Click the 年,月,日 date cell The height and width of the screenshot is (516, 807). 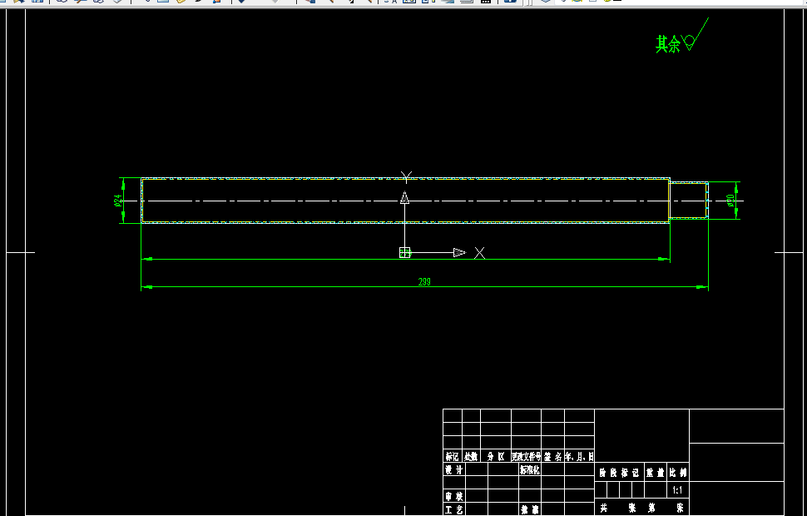tap(580, 456)
